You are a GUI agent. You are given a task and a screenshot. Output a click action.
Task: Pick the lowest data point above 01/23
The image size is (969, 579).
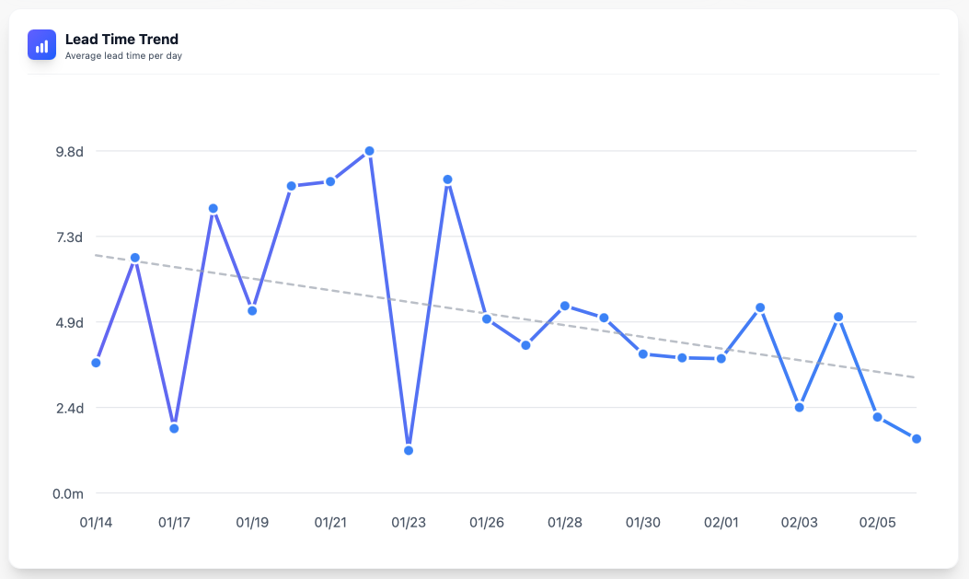(409, 450)
